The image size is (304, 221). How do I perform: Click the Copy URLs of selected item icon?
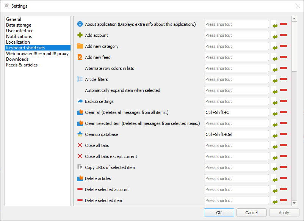pos(80,167)
